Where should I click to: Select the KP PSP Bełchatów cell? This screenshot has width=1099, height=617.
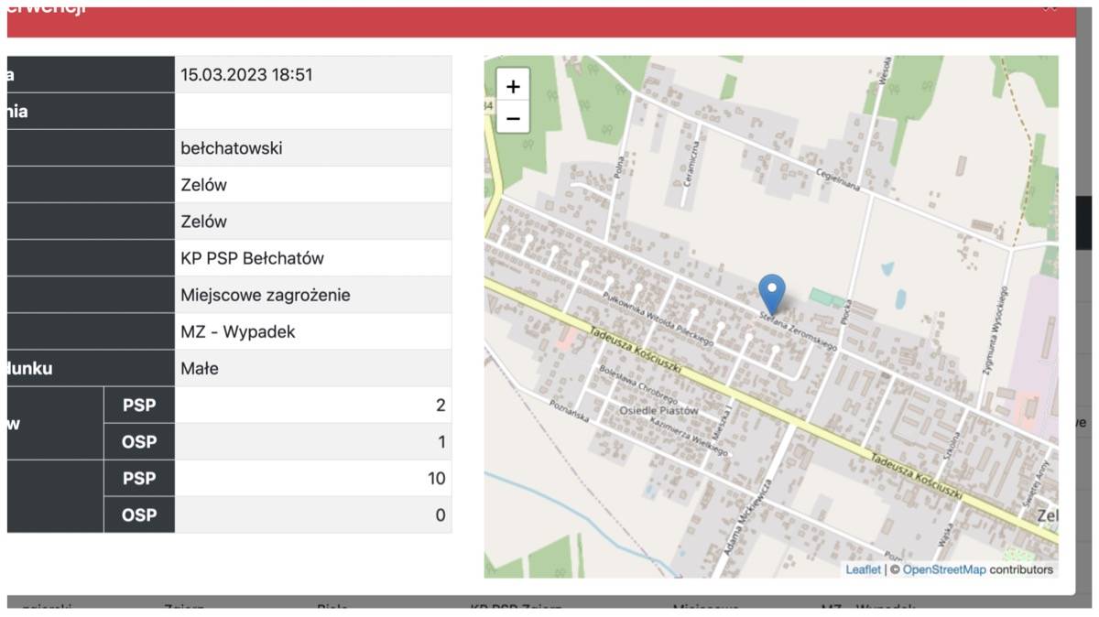[x=312, y=258]
